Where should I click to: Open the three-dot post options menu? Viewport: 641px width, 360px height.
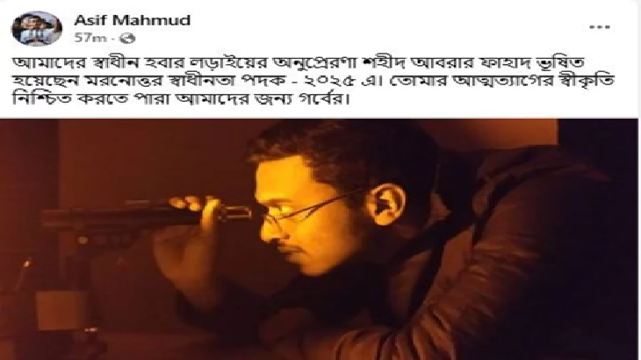click(x=600, y=27)
